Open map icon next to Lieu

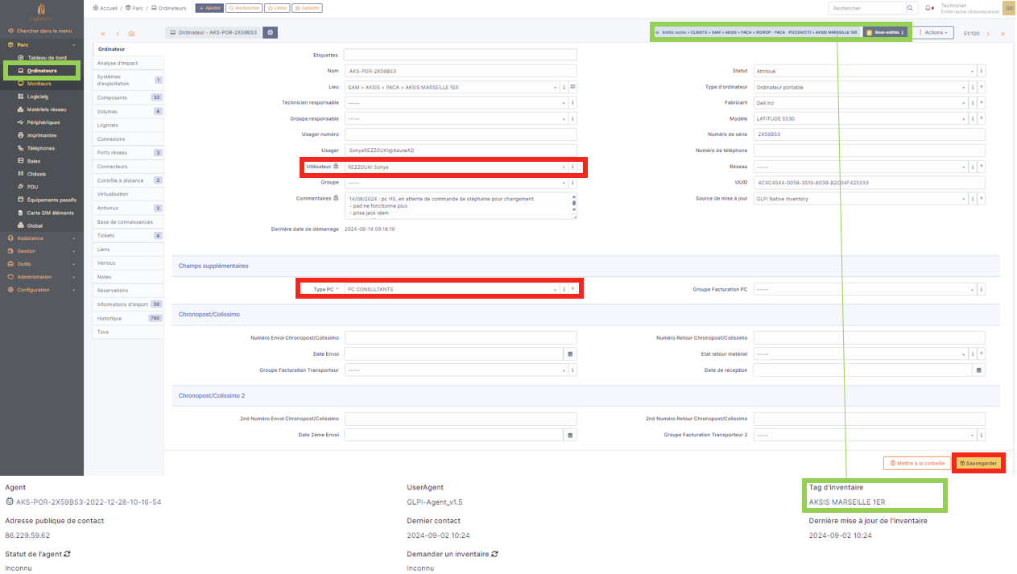click(573, 87)
